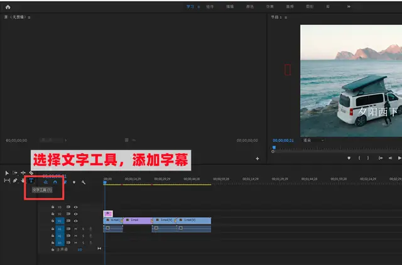Hide V1 track with eye icon

point(75,221)
